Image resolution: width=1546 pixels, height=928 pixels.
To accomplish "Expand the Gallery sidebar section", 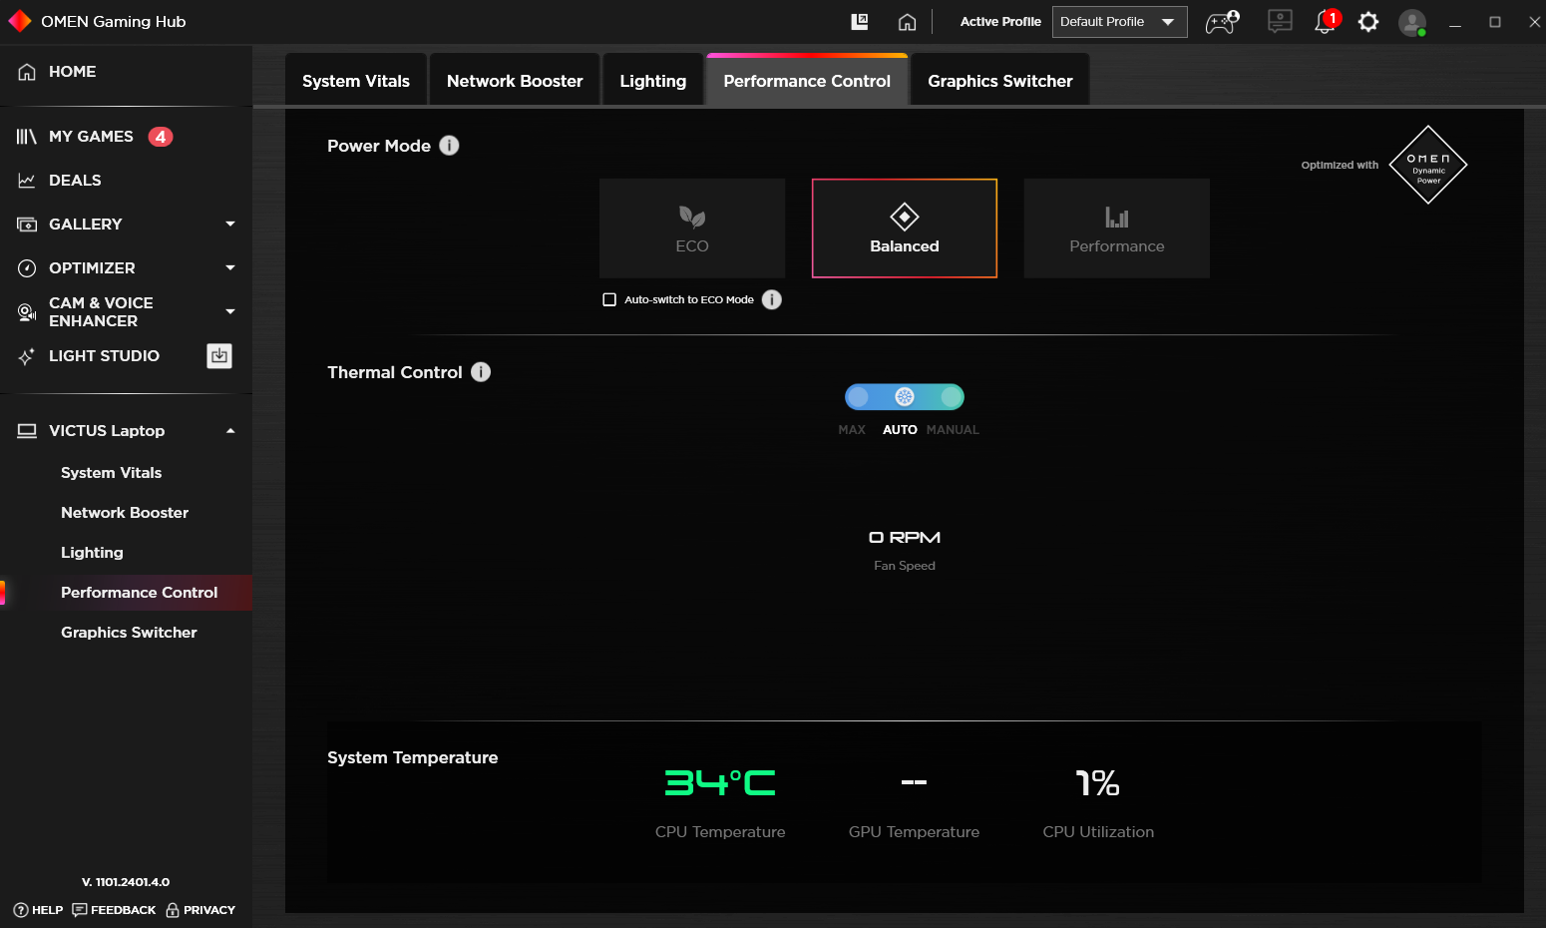I will tap(230, 225).
